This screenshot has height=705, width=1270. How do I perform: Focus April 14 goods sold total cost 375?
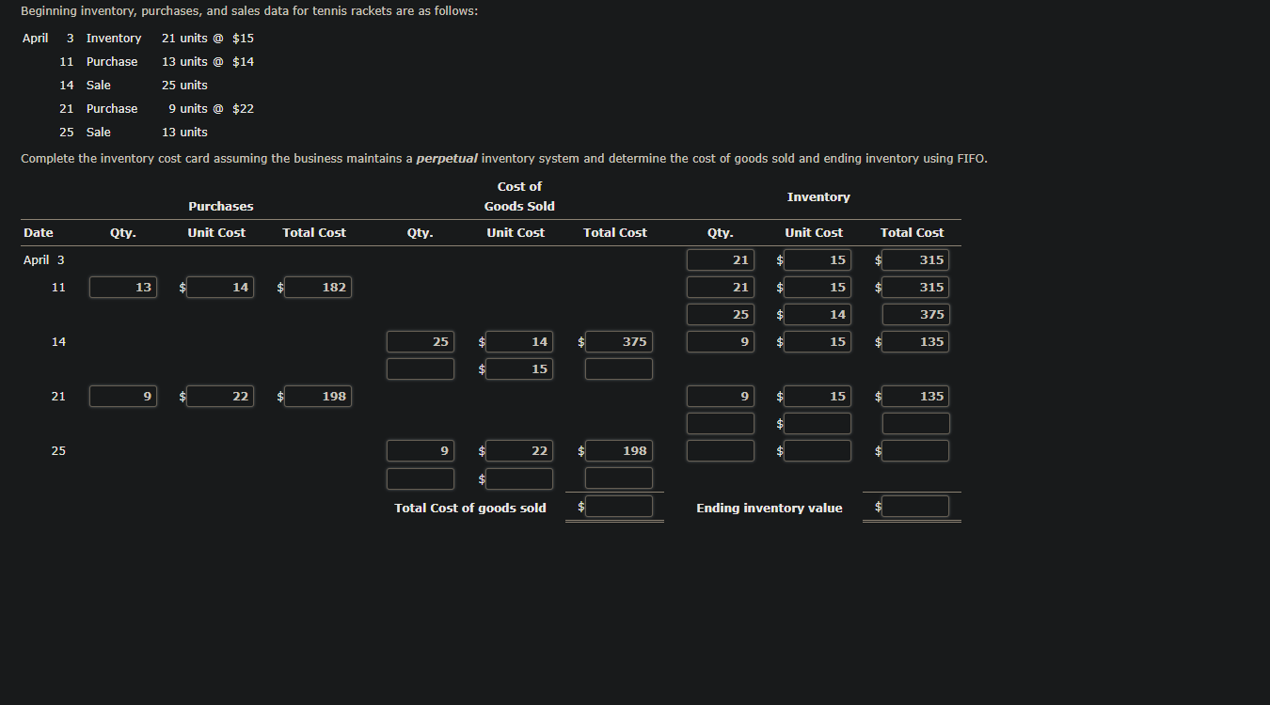(x=618, y=342)
